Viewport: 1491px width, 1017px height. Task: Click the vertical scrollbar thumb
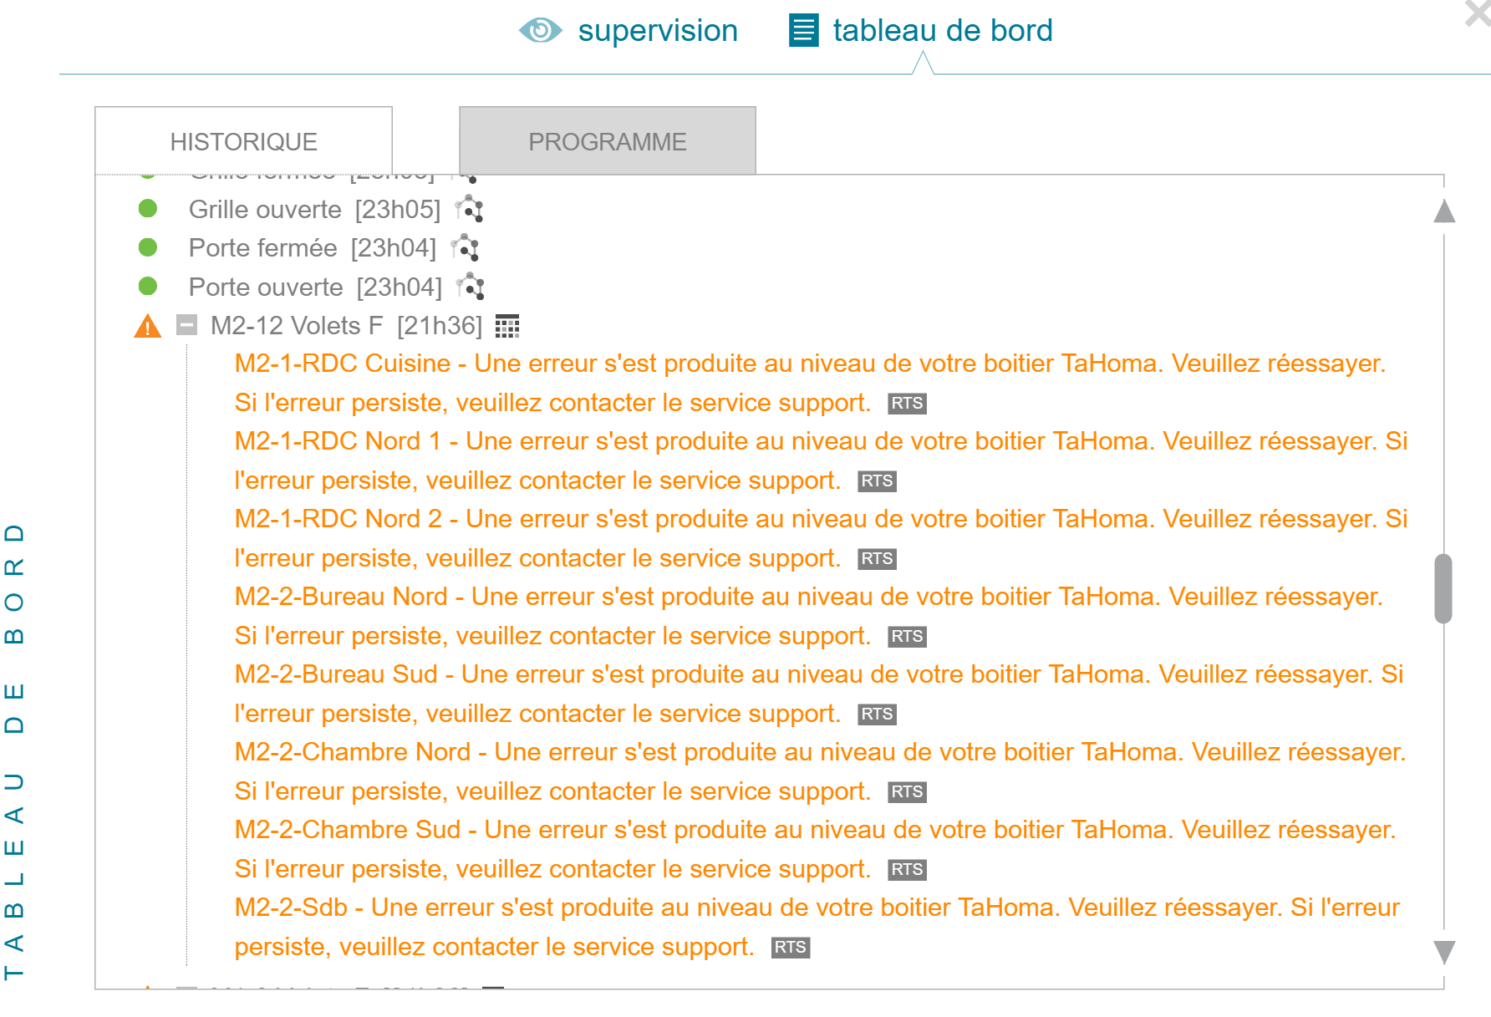pyautogui.click(x=1443, y=588)
